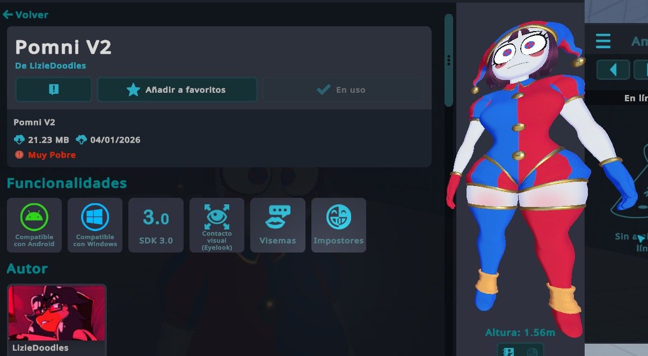This screenshot has height=356, width=648.
Task: Click the download size icon near 21.23 MB
Action: tap(19, 140)
